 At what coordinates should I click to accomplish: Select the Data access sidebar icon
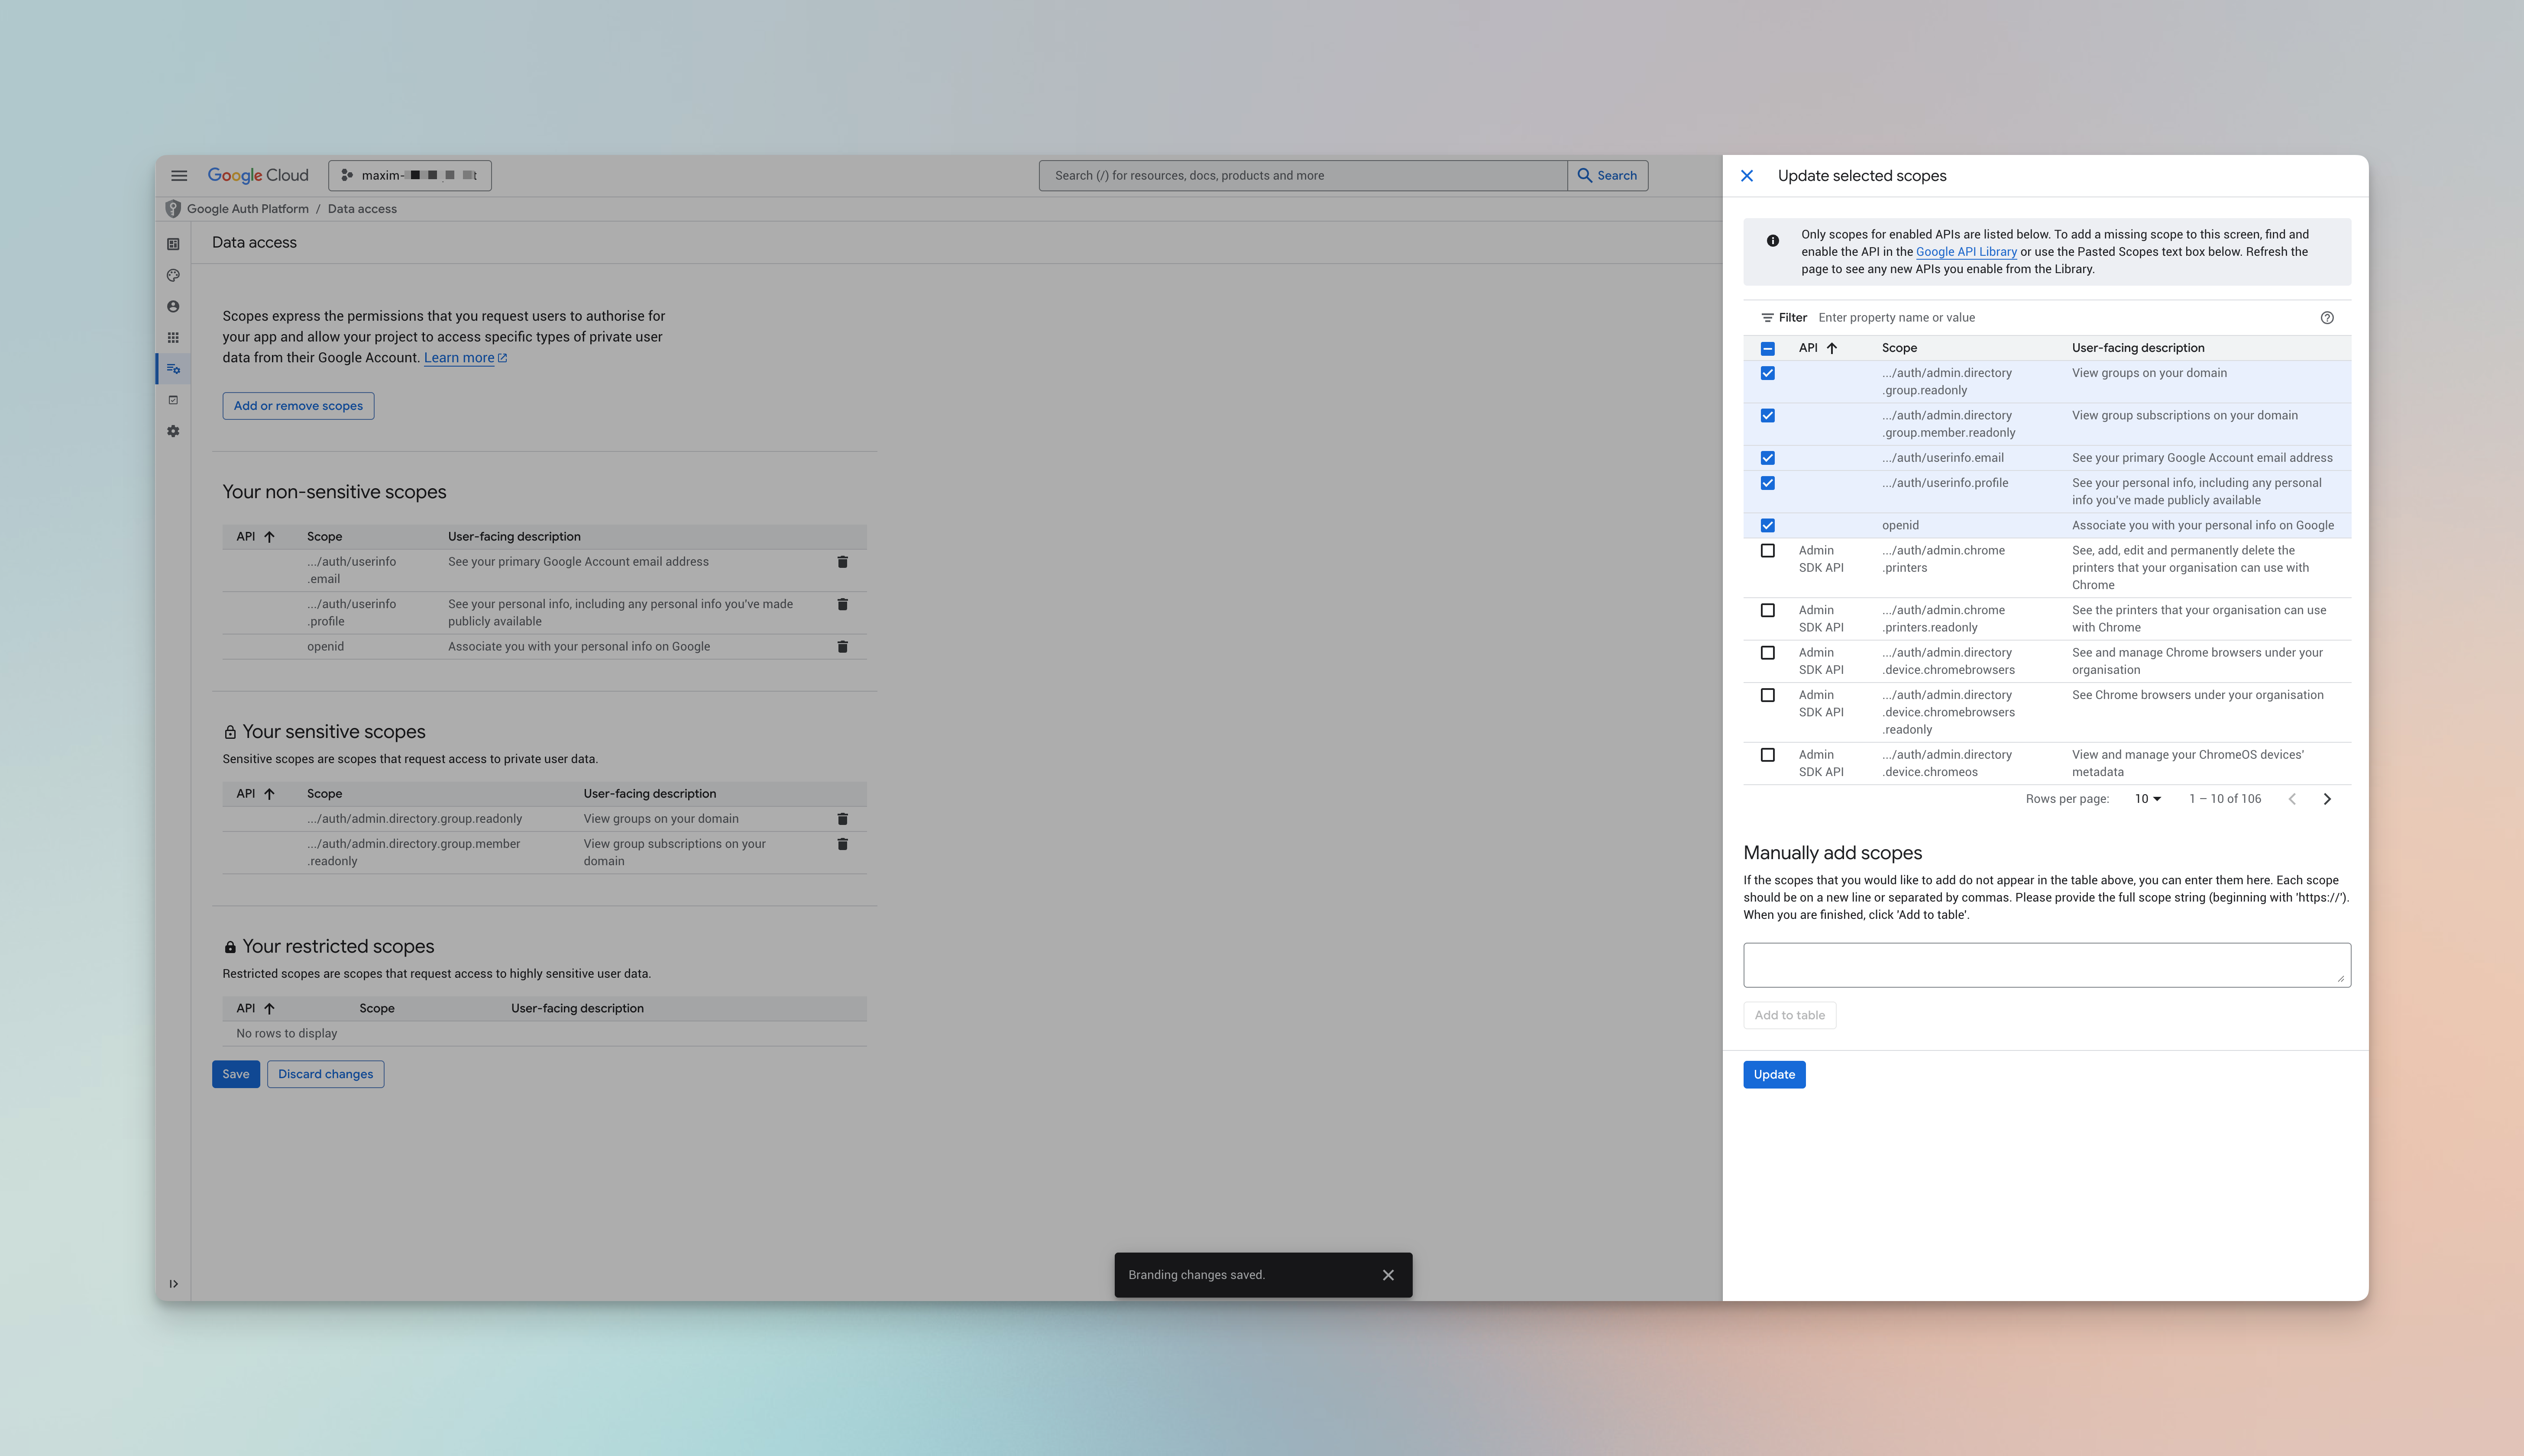click(173, 369)
